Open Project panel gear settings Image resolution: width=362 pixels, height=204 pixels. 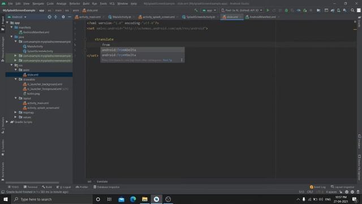tap(63, 17)
